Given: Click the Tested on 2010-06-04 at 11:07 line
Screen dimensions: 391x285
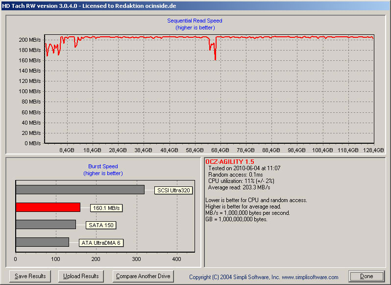Looking at the screenshot, I should (x=244, y=168).
